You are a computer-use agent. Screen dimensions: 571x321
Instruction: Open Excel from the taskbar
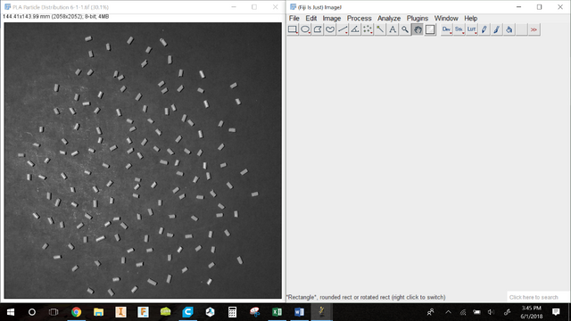coord(277,312)
